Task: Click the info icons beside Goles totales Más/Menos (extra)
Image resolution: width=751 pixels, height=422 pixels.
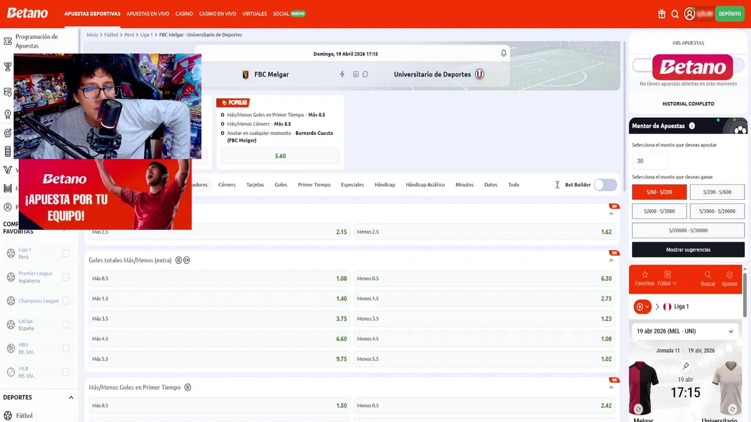Action: click(182, 260)
